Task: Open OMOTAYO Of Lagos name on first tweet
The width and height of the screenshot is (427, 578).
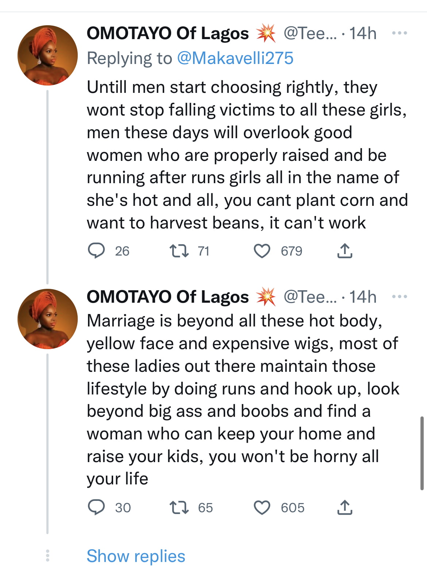Action: 168,33
